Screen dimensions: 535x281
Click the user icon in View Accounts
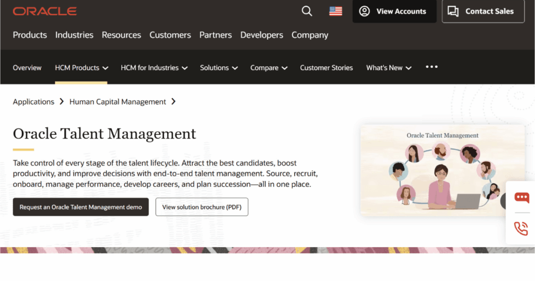(364, 11)
